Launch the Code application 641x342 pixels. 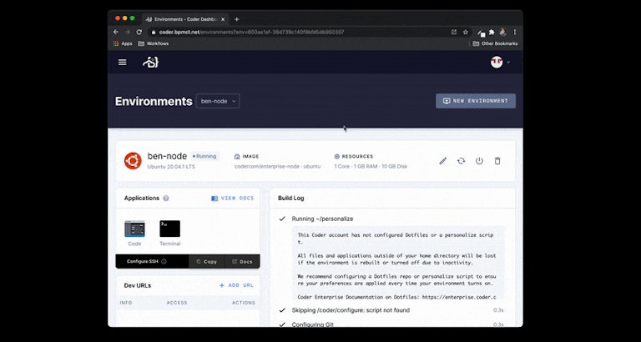[134, 234]
